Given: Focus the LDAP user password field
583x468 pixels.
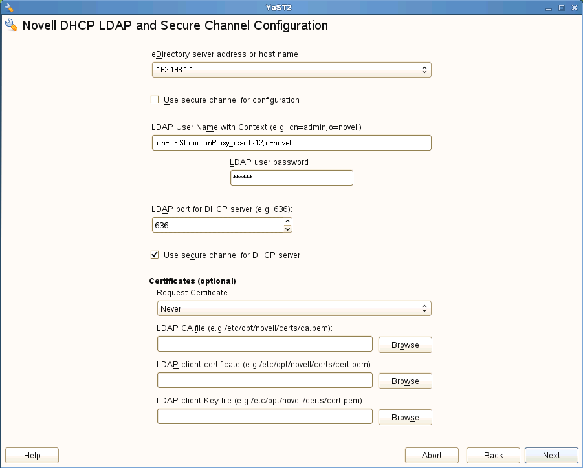Looking at the screenshot, I should [x=291, y=178].
